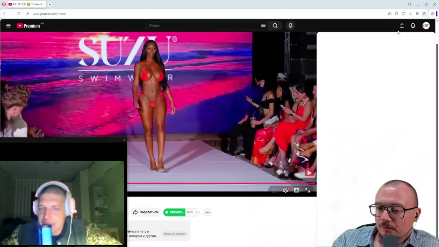
Task: Open browser profile icon in toolbar
Action: [424, 14]
